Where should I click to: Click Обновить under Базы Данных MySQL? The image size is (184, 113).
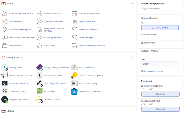(160, 109)
